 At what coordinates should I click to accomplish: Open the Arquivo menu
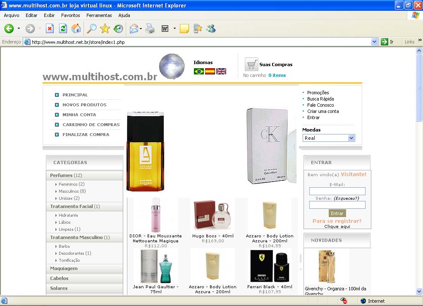click(x=12, y=15)
